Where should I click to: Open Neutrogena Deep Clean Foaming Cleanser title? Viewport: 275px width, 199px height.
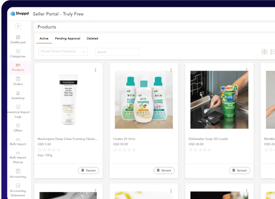(68, 139)
